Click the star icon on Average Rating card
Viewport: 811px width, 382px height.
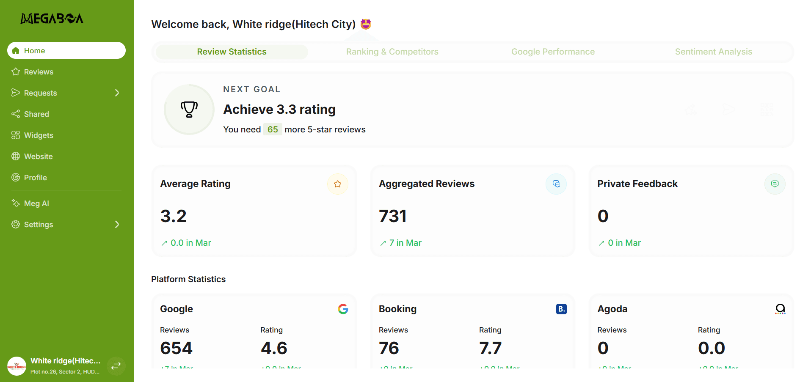pos(338,184)
